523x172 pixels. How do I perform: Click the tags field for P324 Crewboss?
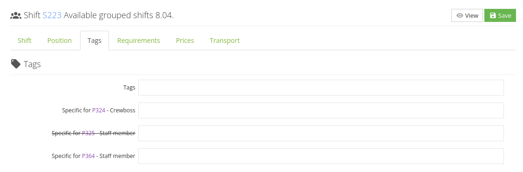click(x=321, y=110)
